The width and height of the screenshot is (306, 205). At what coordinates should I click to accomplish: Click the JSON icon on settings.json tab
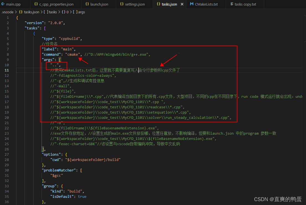pos(122,4)
